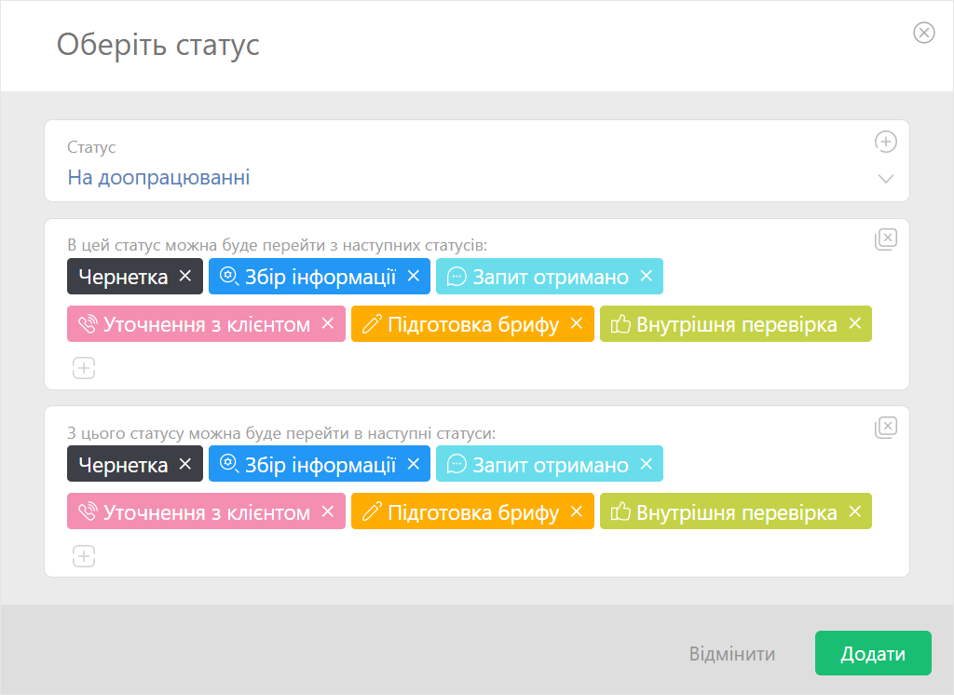Remove 'Збір інформації' from the incoming statuses section
Viewport: 954px width, 695px height.
point(413,277)
